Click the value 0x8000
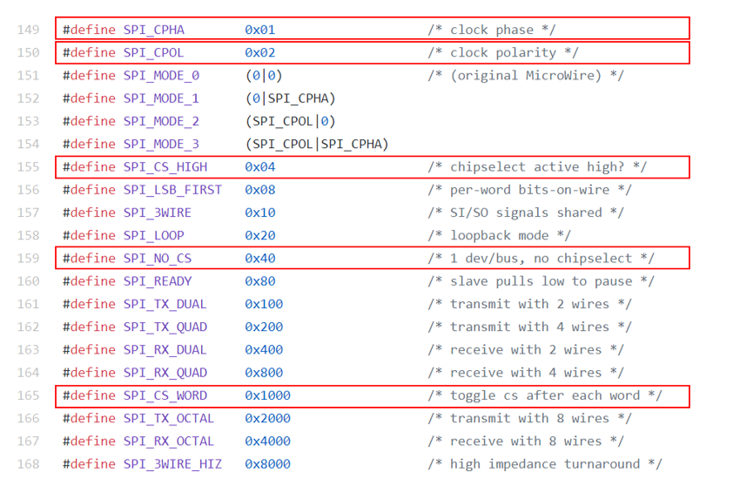733x492 pixels. (267, 464)
